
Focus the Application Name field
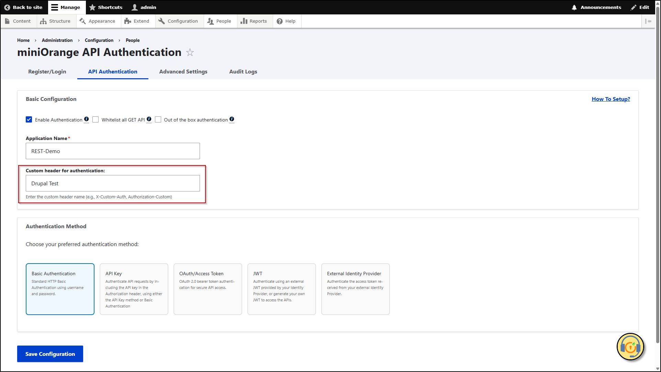tap(113, 151)
